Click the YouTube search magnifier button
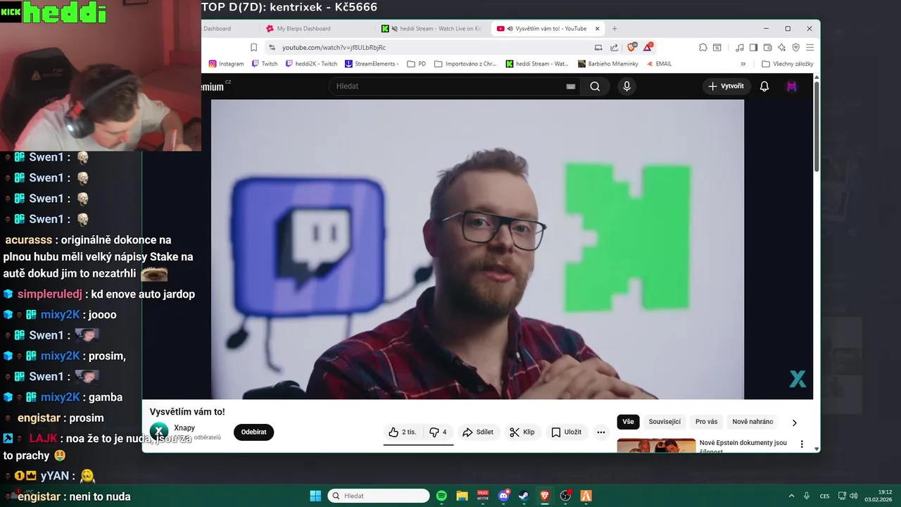This screenshot has width=901, height=507. 595,86
